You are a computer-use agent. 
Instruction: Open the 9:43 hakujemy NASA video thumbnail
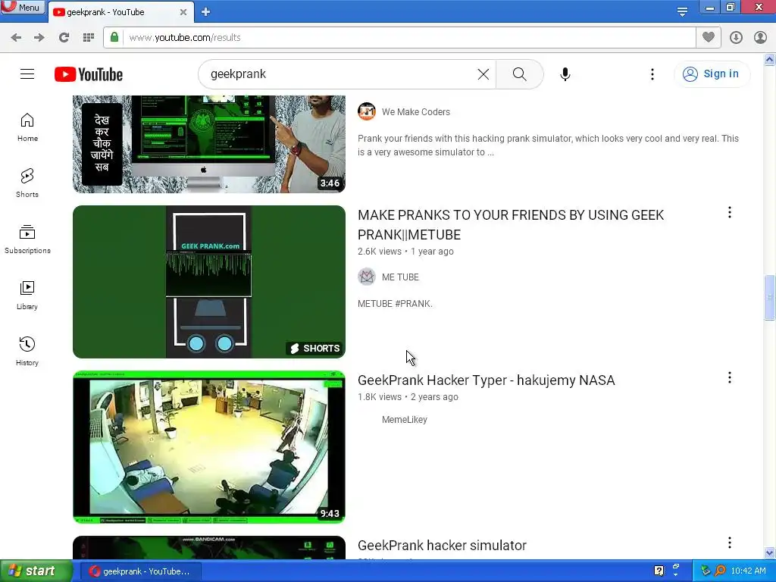pyautogui.click(x=209, y=447)
